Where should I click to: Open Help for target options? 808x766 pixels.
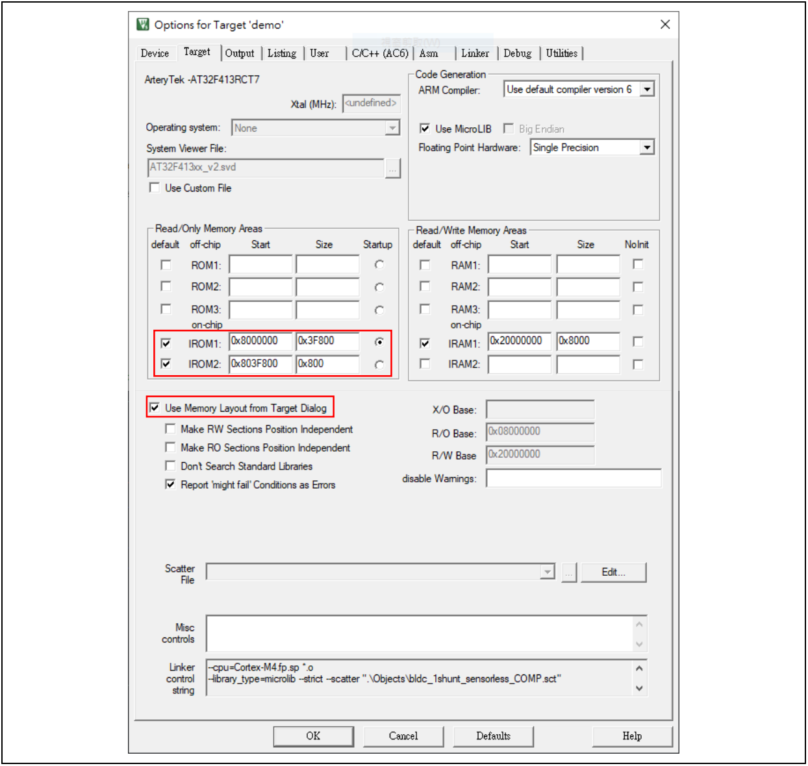632,736
